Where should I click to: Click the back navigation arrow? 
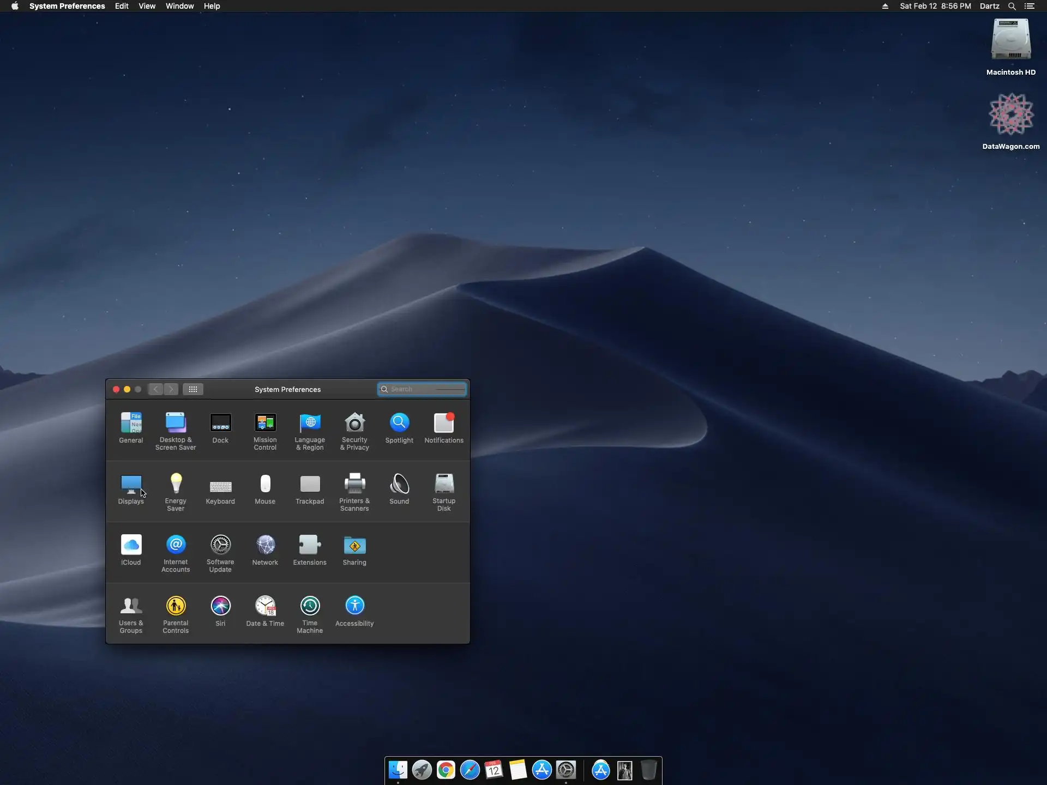[156, 389]
